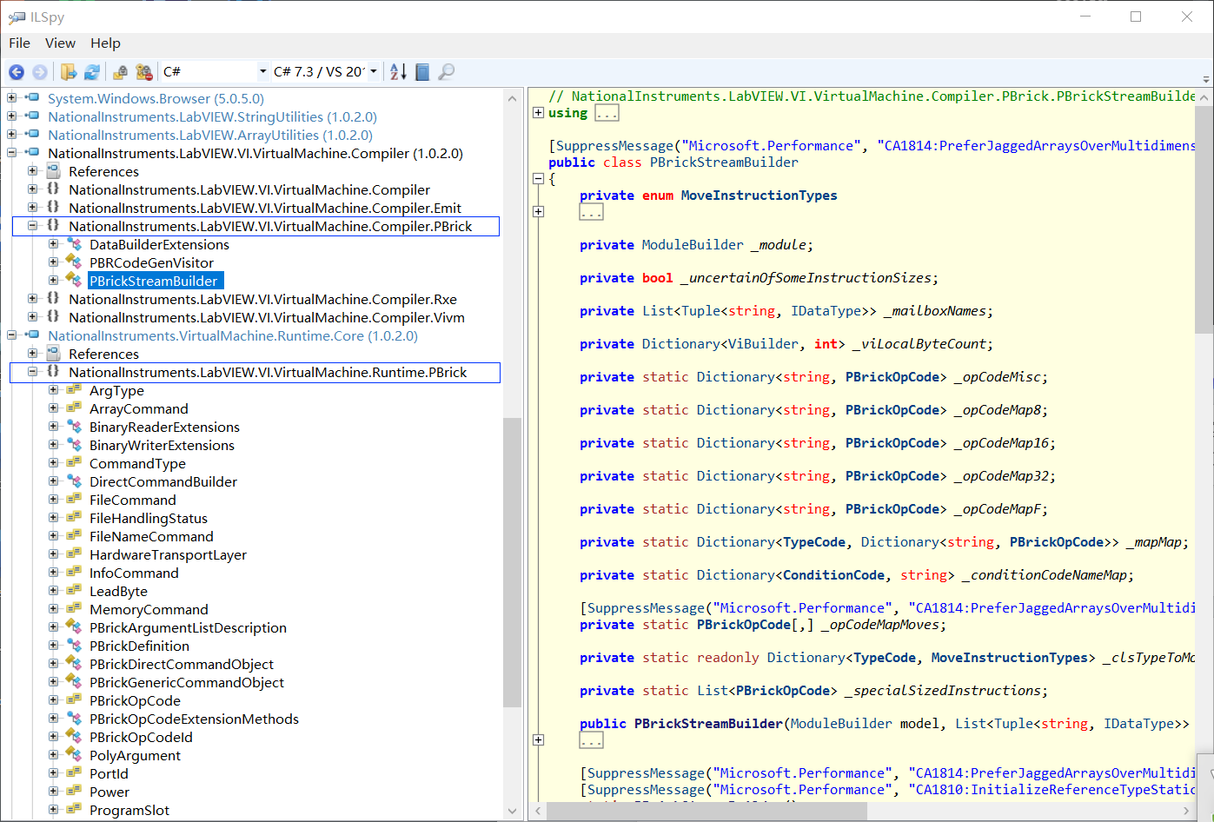
Task: Click the Back navigation arrow
Action: [x=17, y=72]
